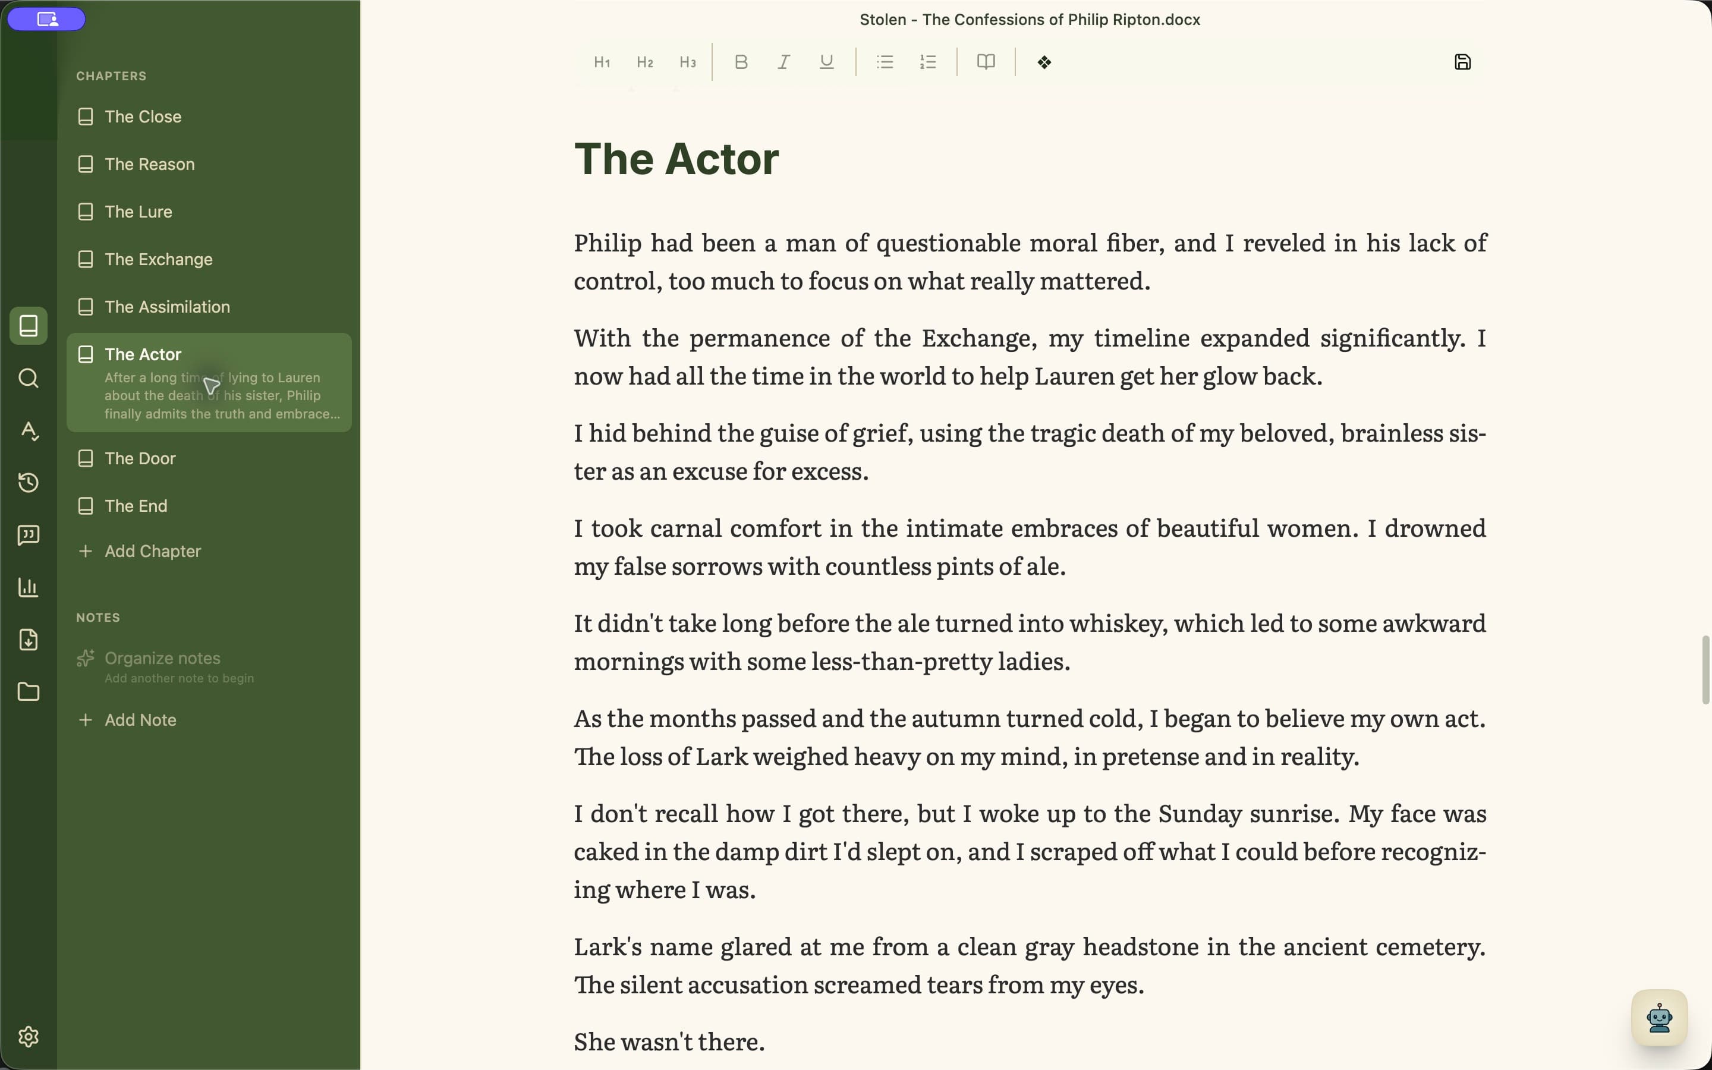Click the open book icon in toolbar
Viewport: 1712px width, 1070px height.
point(986,62)
